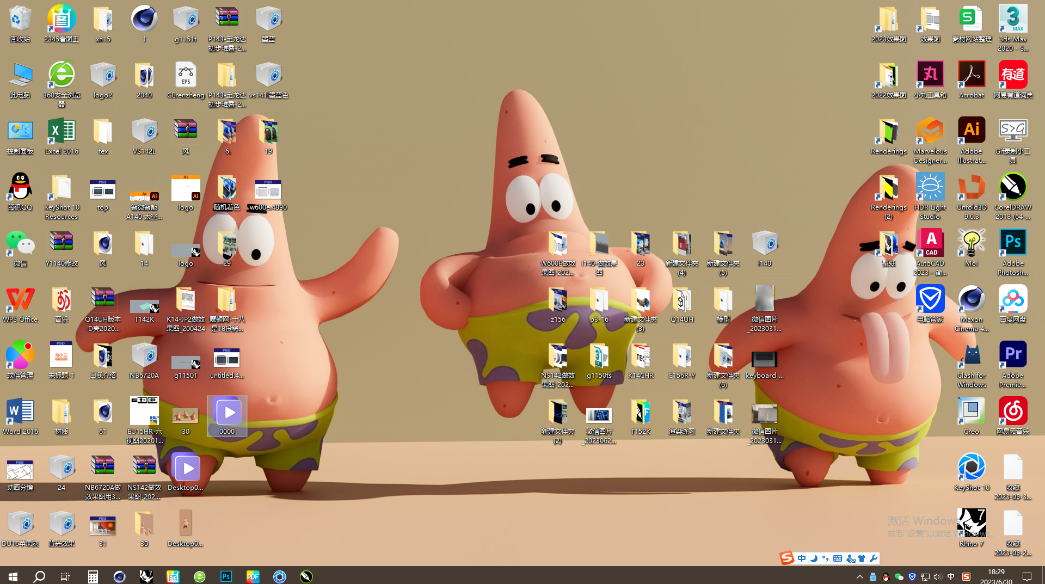Launch AutoCAD 2023 shortcut
The width and height of the screenshot is (1045, 584).
click(930, 253)
